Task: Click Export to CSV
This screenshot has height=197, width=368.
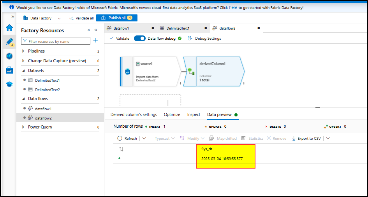Action: pos(306,138)
